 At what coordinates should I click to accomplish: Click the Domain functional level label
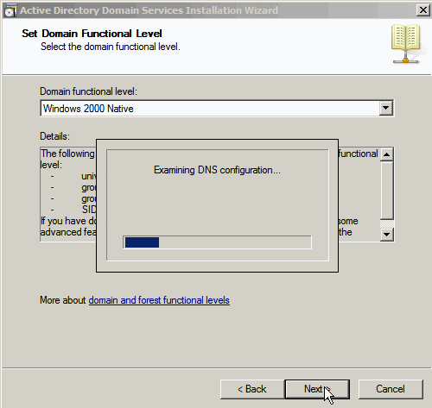coord(88,91)
